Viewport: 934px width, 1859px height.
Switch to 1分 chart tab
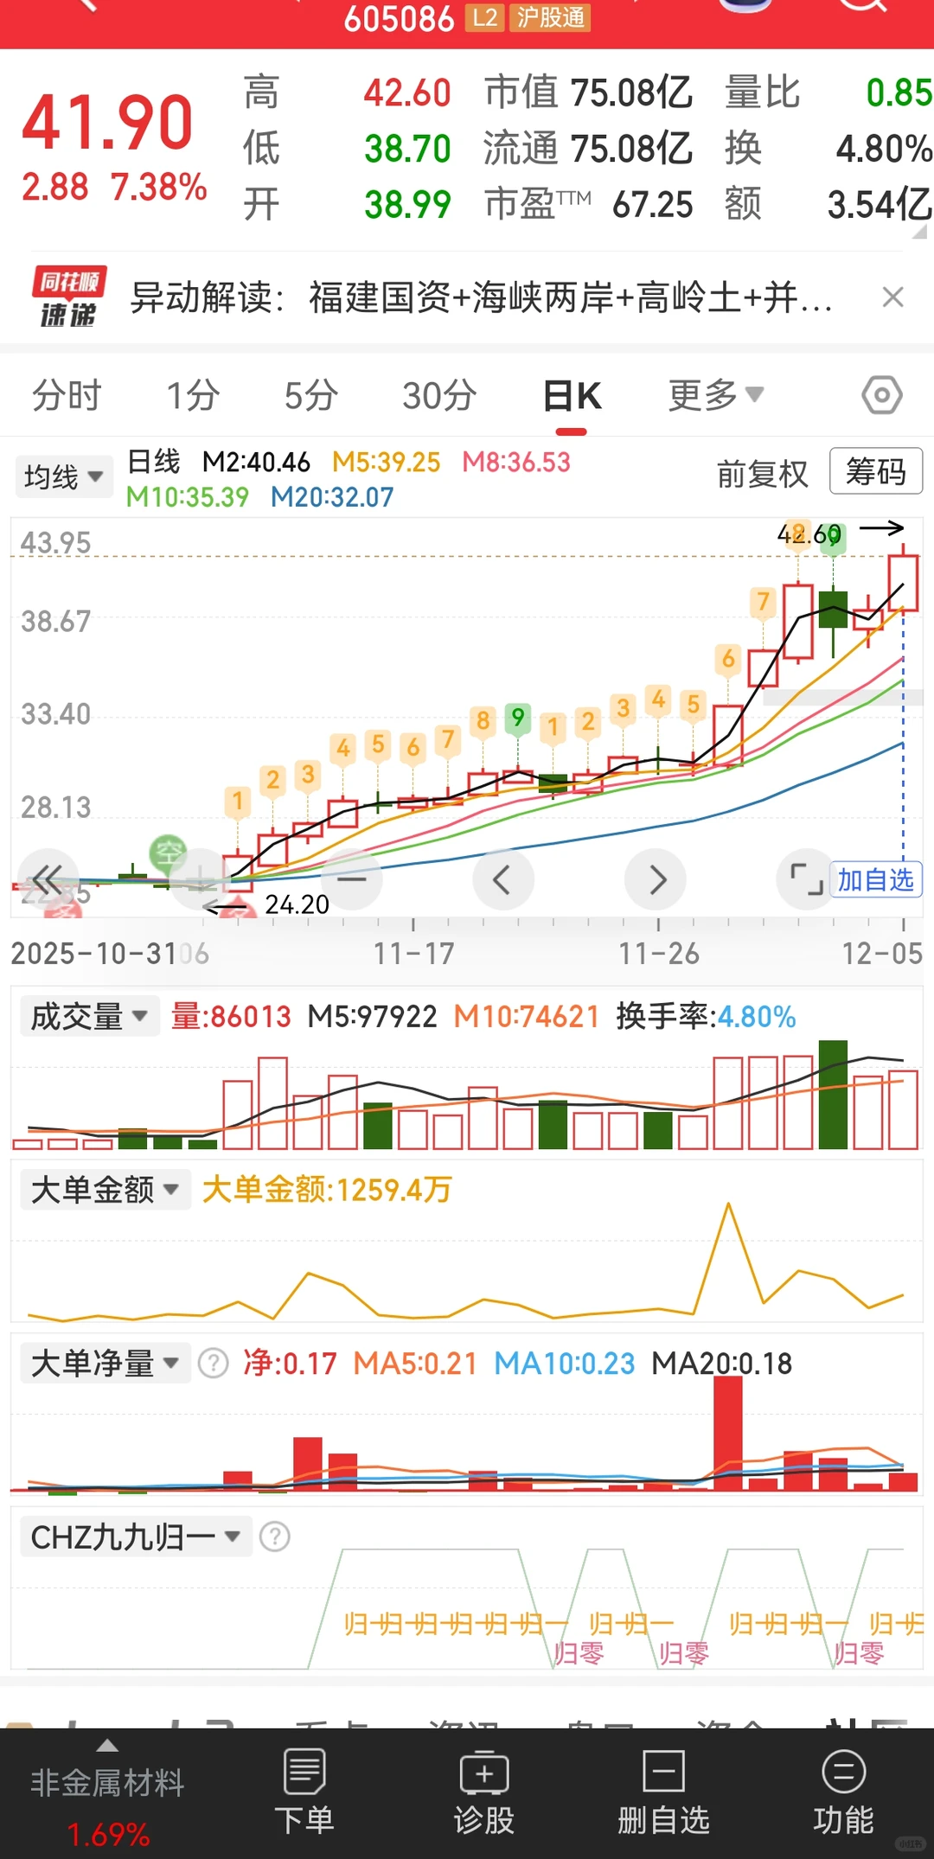click(193, 395)
